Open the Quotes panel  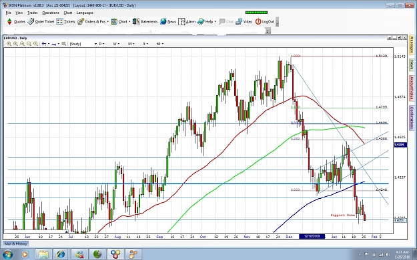[x=16, y=22]
